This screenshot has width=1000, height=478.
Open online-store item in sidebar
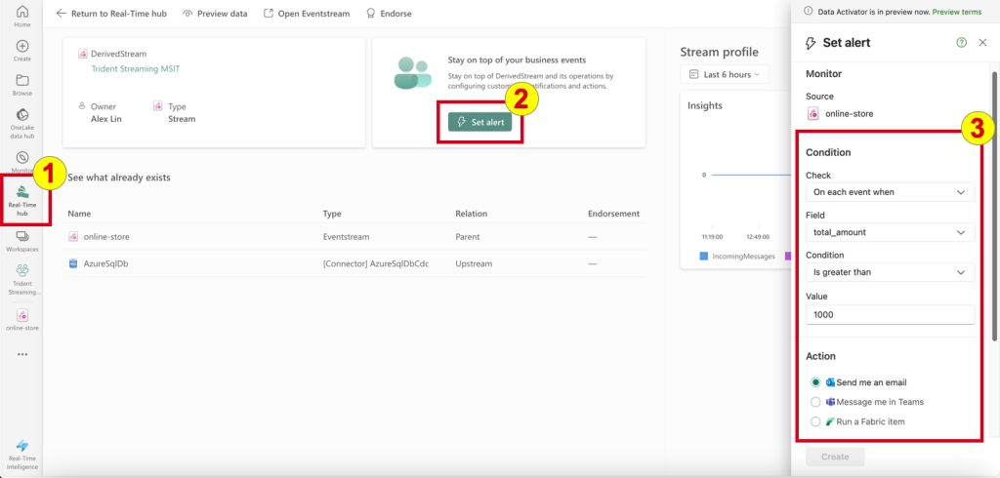pyautogui.click(x=21, y=320)
